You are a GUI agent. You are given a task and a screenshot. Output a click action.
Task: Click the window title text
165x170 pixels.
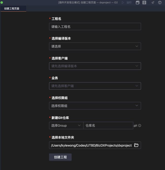88,3
